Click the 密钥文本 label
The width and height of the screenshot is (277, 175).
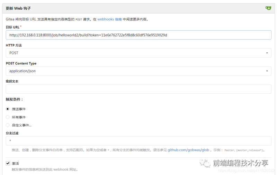(x=12, y=81)
